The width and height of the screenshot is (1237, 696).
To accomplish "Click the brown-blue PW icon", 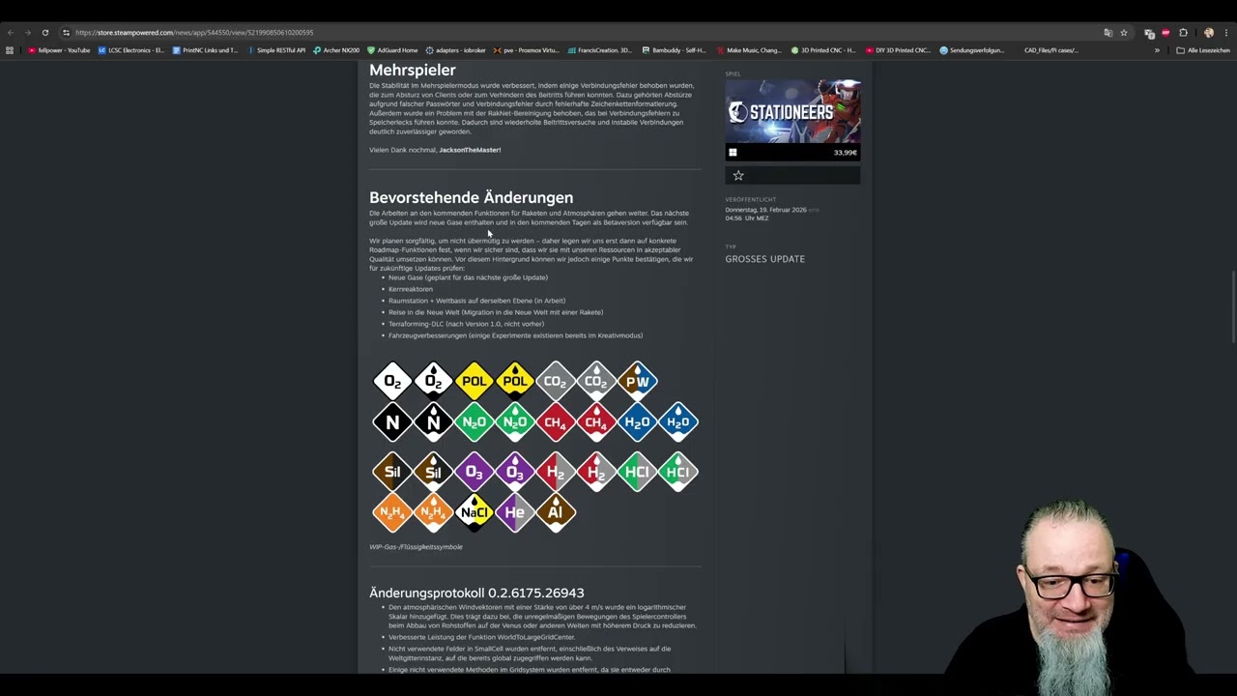I will coord(638,381).
